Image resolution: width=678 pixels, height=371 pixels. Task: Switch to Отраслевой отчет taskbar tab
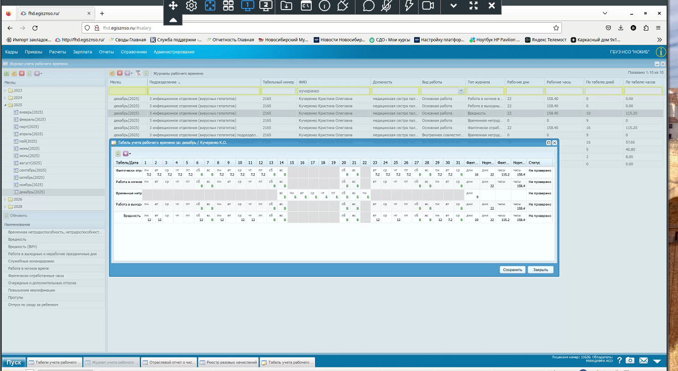pyautogui.click(x=169, y=362)
